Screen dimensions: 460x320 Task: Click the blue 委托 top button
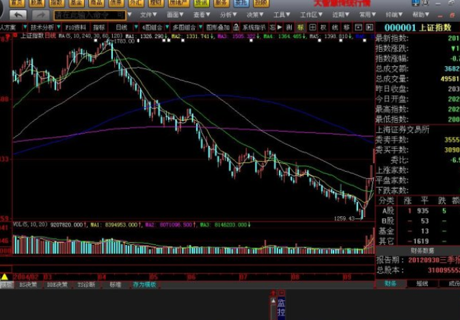[241, 3]
